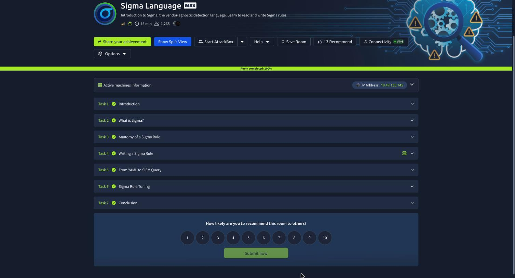The width and height of the screenshot is (515, 278).
Task: Click the Sigma Language room logo
Action: (105, 14)
